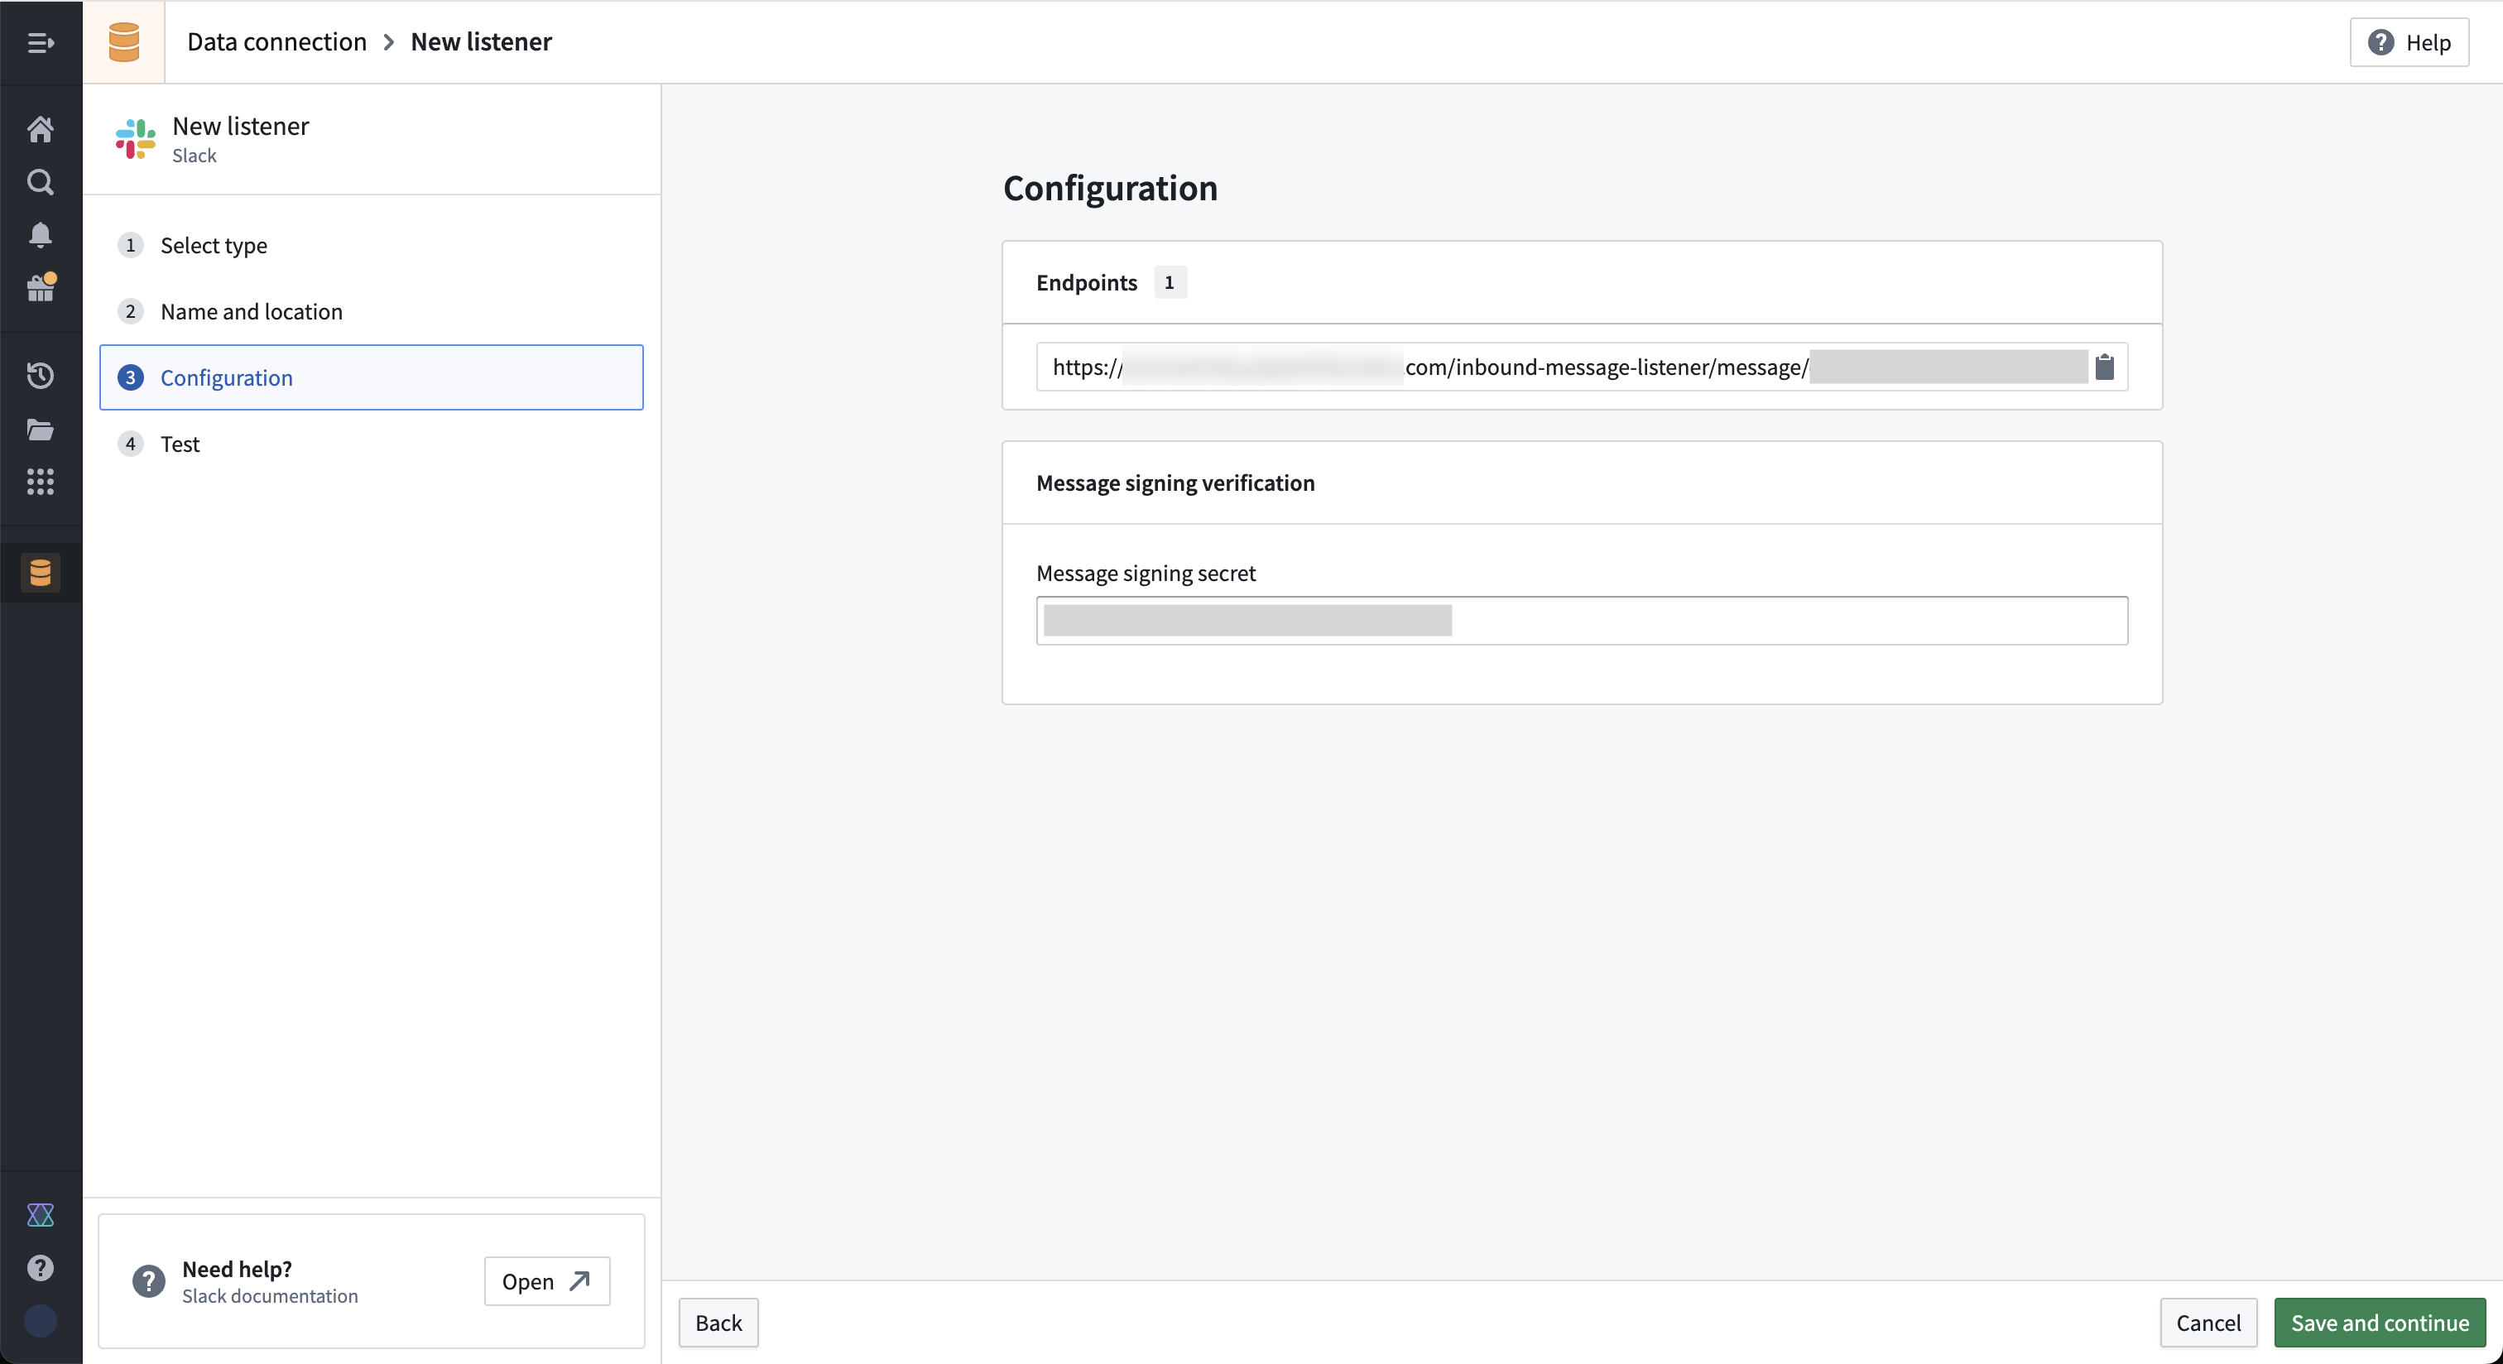View what's new via the gift icon
Image resolution: width=2503 pixels, height=1364 pixels.
pyautogui.click(x=41, y=287)
